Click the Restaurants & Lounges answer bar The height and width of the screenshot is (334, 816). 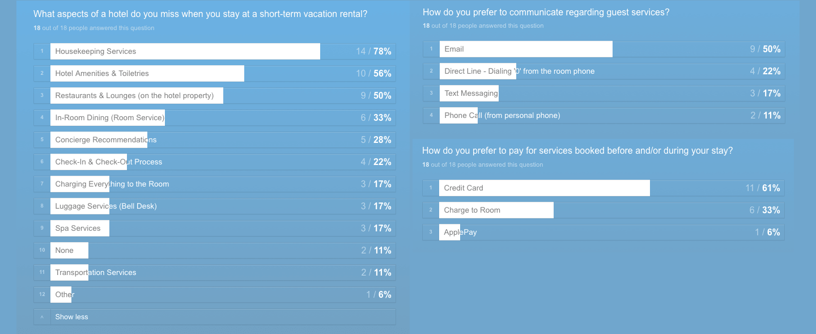coord(215,95)
